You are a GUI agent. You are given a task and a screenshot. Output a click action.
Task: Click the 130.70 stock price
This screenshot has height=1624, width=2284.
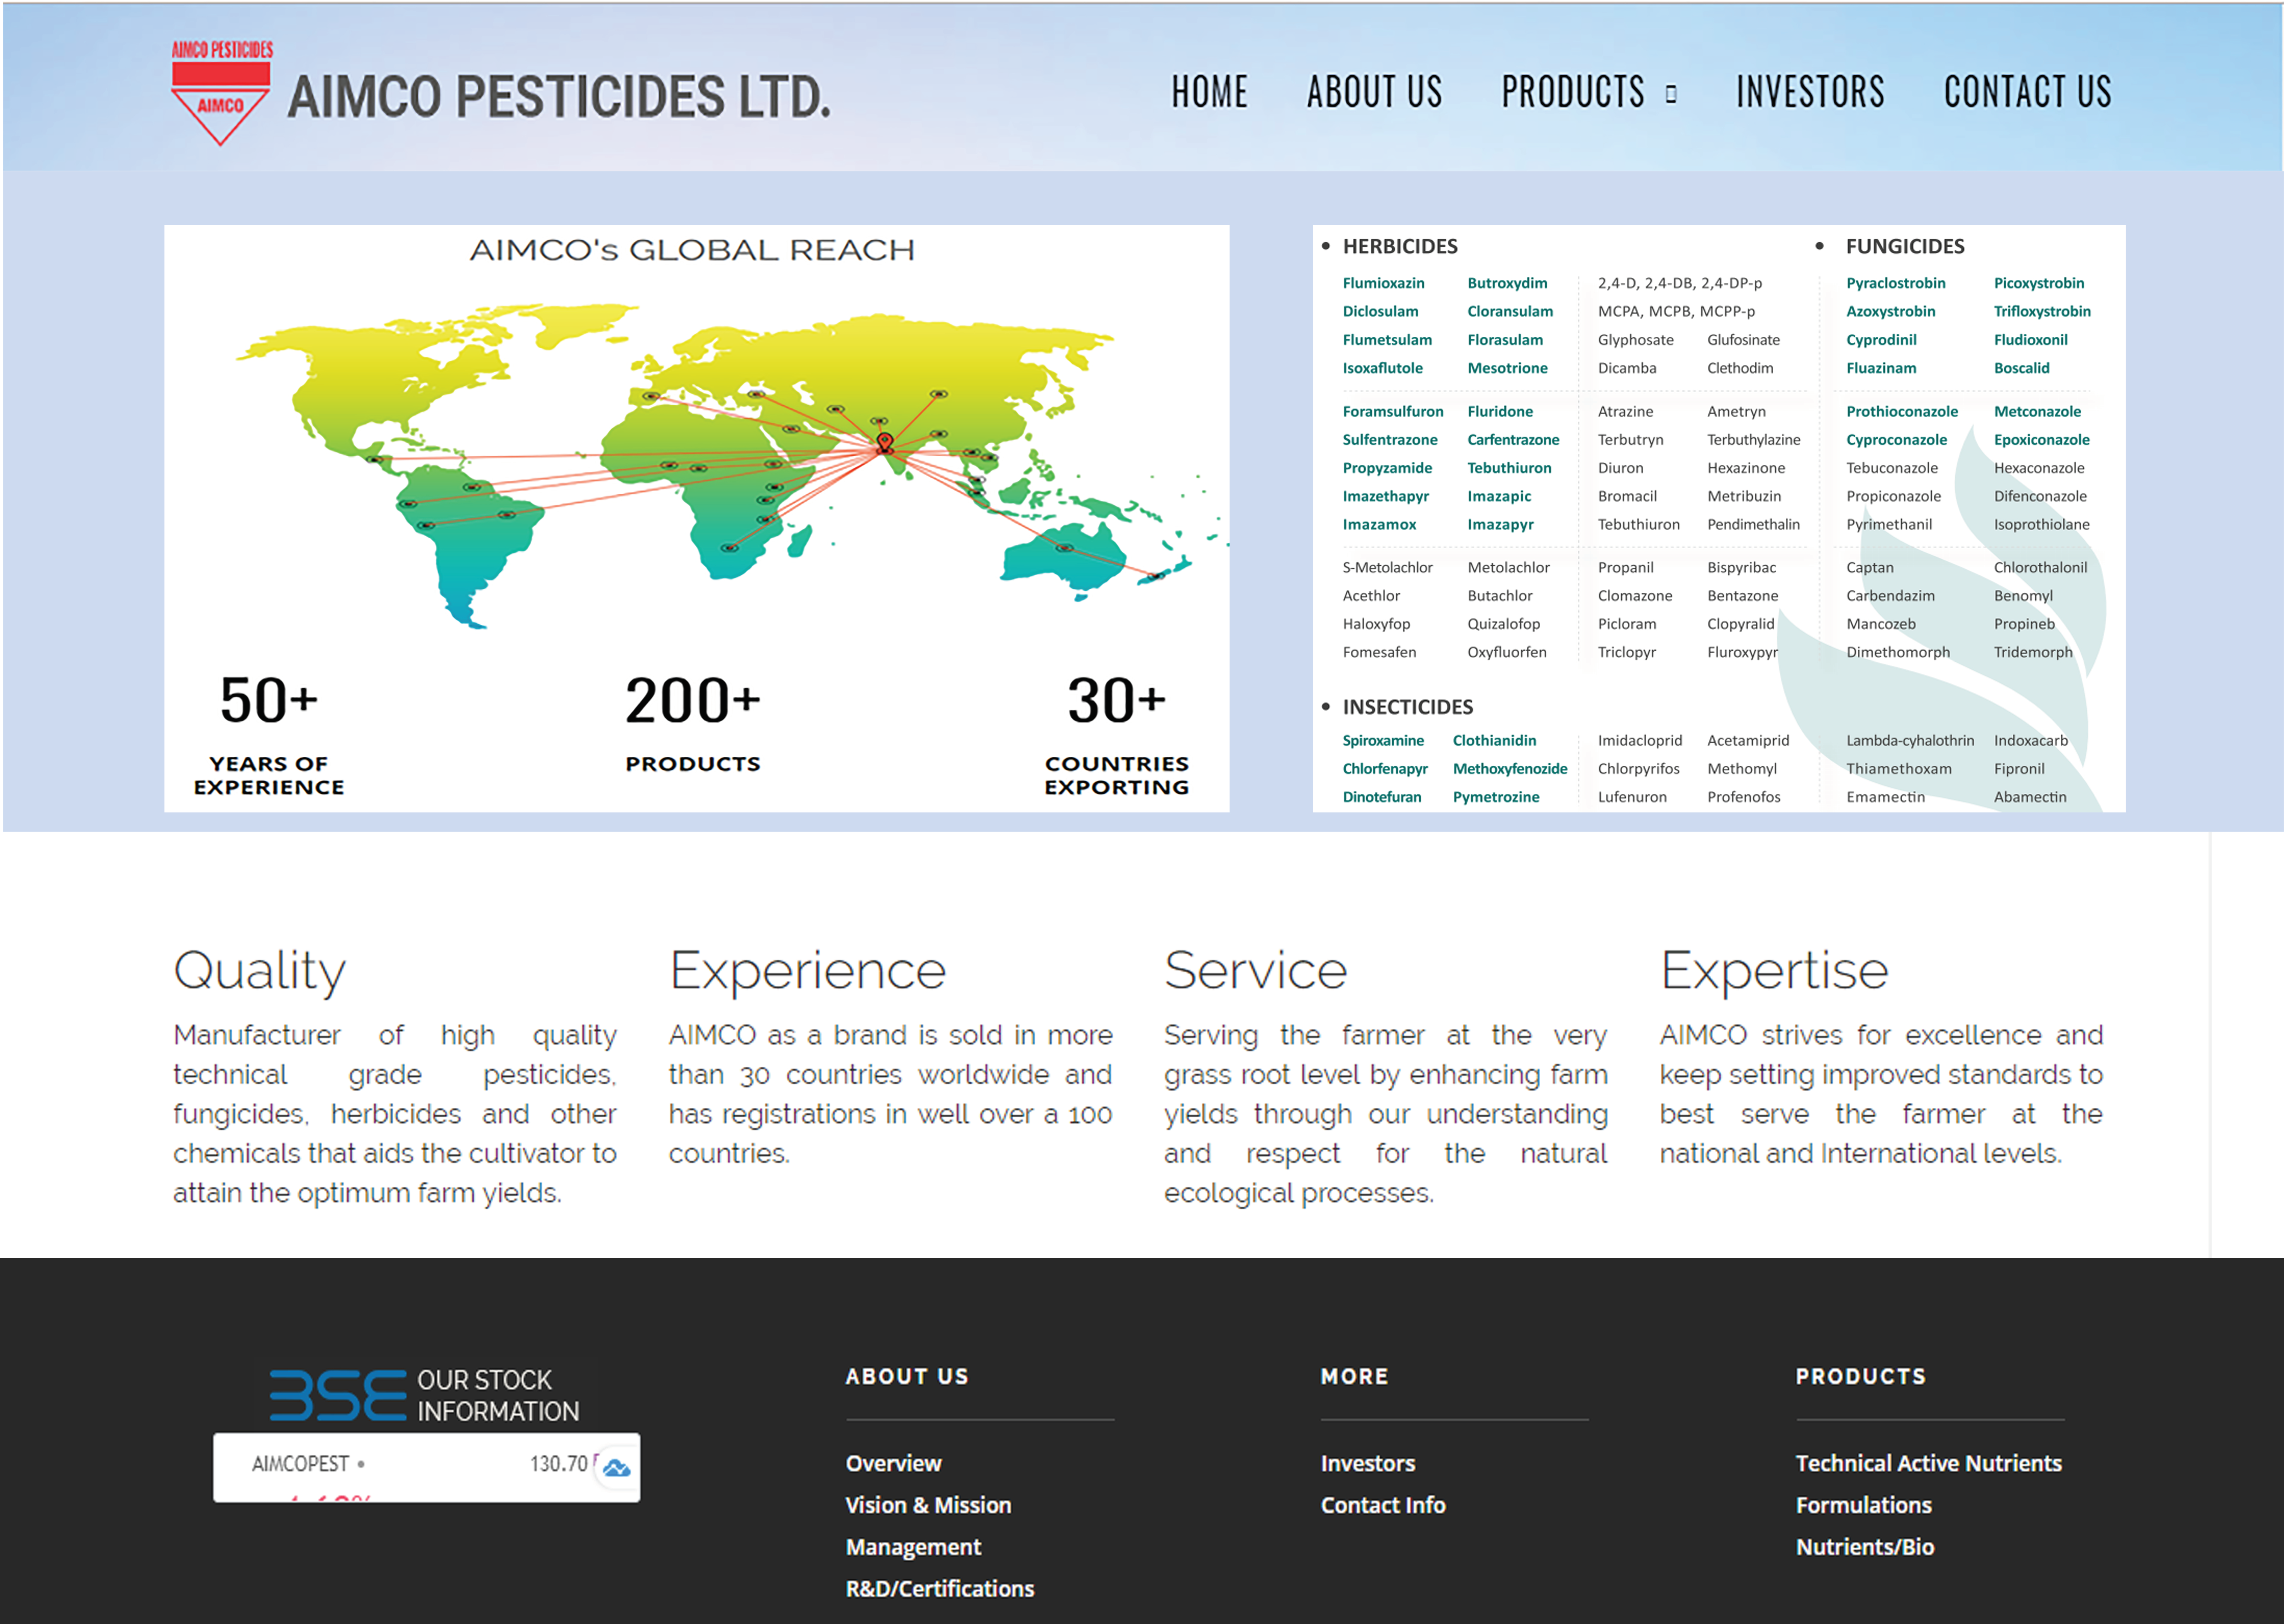(559, 1464)
